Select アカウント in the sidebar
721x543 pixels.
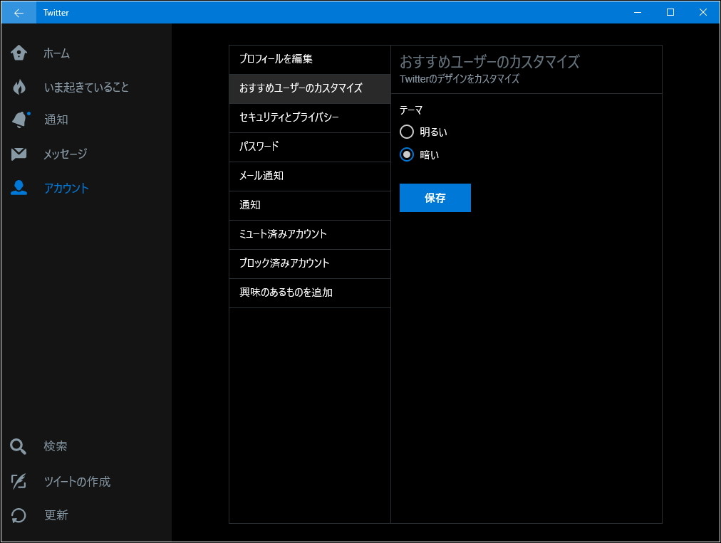click(66, 188)
